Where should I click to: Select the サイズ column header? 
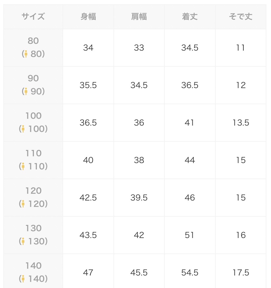[33, 17]
